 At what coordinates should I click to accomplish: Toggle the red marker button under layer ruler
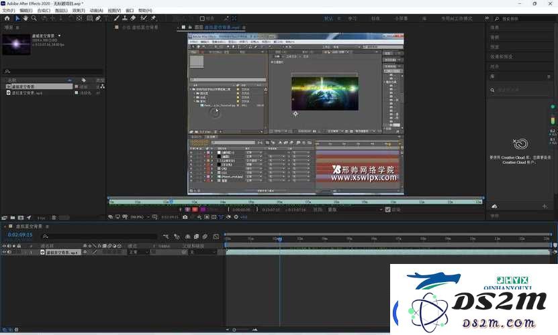pos(195,210)
